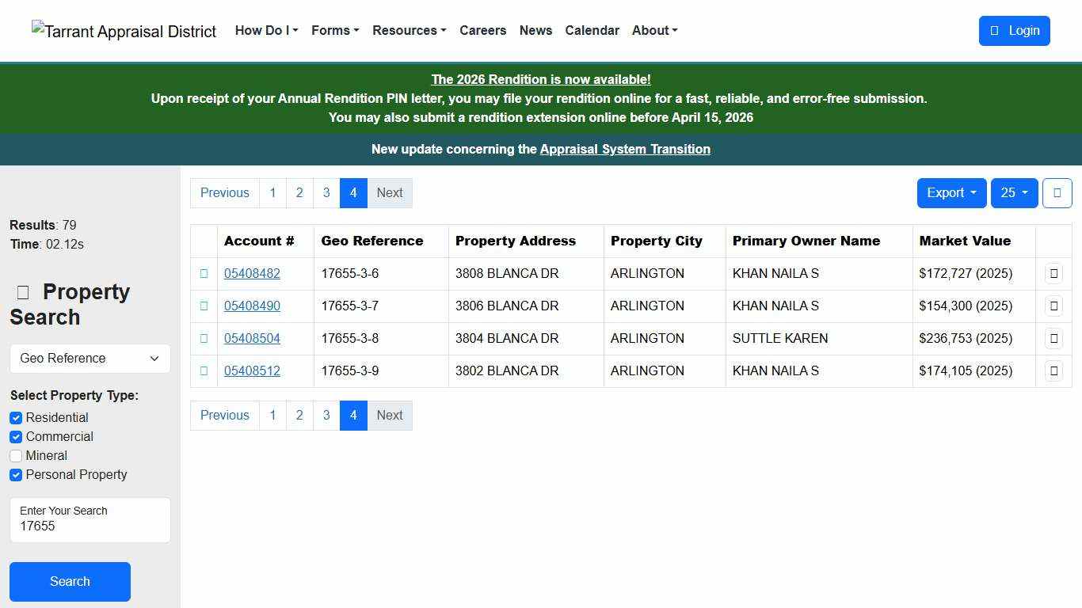Open the action icon beside 05408504's market value
Image resolution: width=1082 pixels, height=608 pixels.
(1053, 338)
